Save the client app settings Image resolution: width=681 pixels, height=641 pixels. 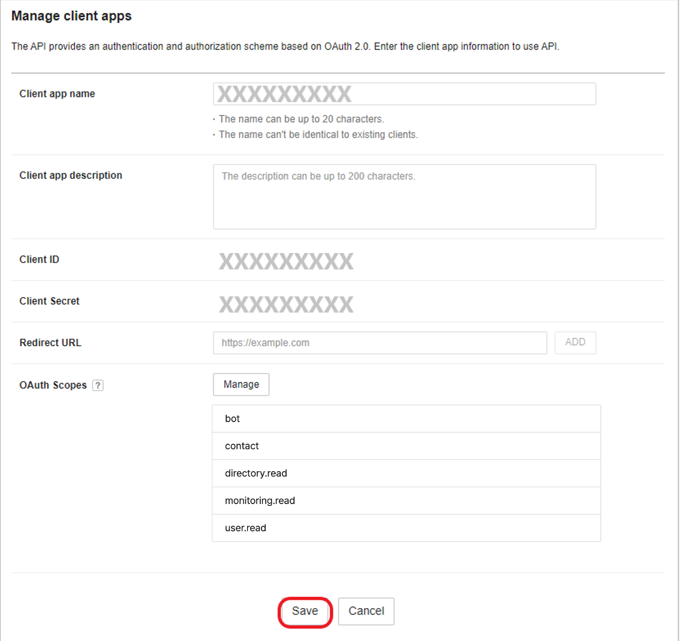click(305, 612)
